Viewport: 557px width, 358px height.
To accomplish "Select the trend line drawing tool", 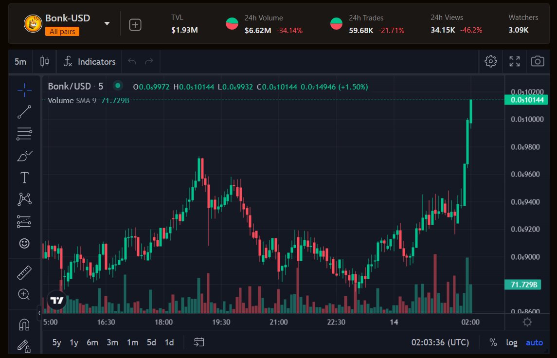I will 24,112.
